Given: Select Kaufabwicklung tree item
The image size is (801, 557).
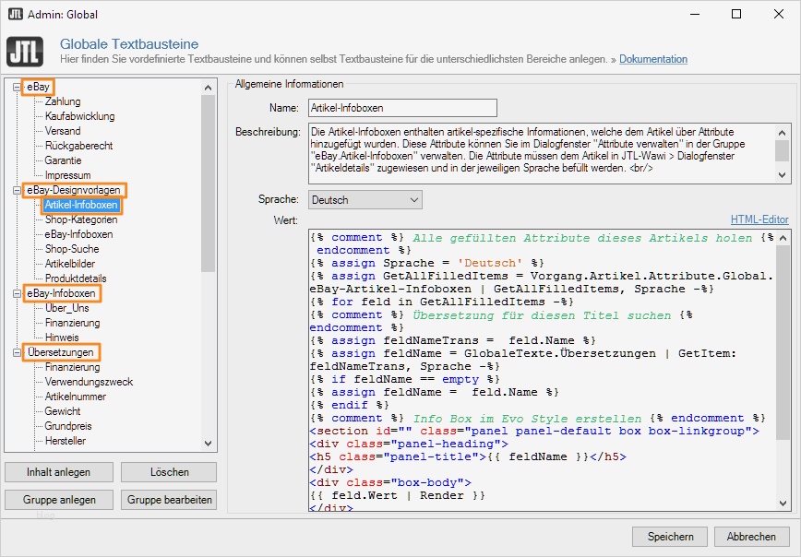Looking at the screenshot, I should coord(79,116).
